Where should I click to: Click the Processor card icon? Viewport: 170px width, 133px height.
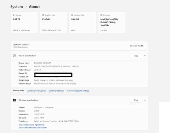coord(101,15)
